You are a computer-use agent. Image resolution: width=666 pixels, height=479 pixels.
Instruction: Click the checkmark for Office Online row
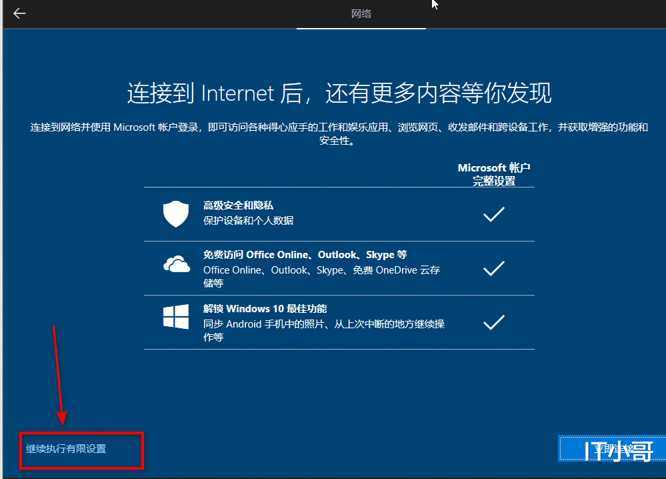click(x=494, y=268)
